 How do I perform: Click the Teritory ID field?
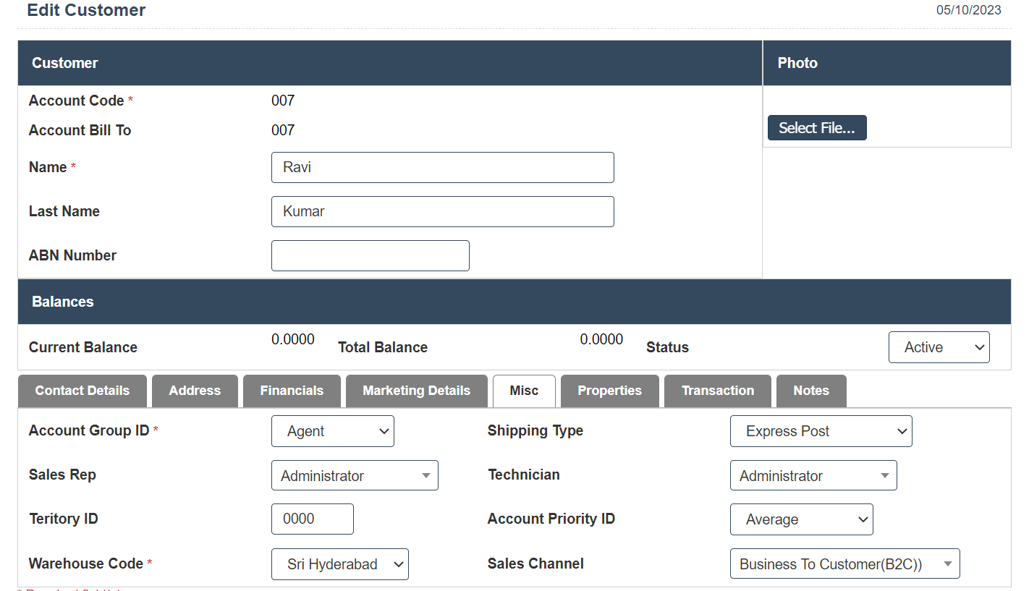pos(312,519)
